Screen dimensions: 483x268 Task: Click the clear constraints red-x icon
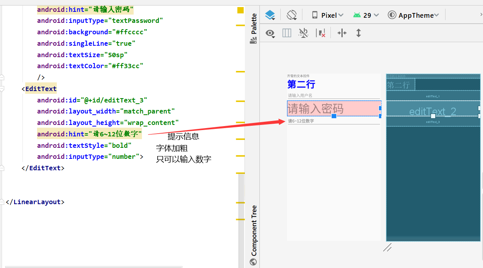321,33
